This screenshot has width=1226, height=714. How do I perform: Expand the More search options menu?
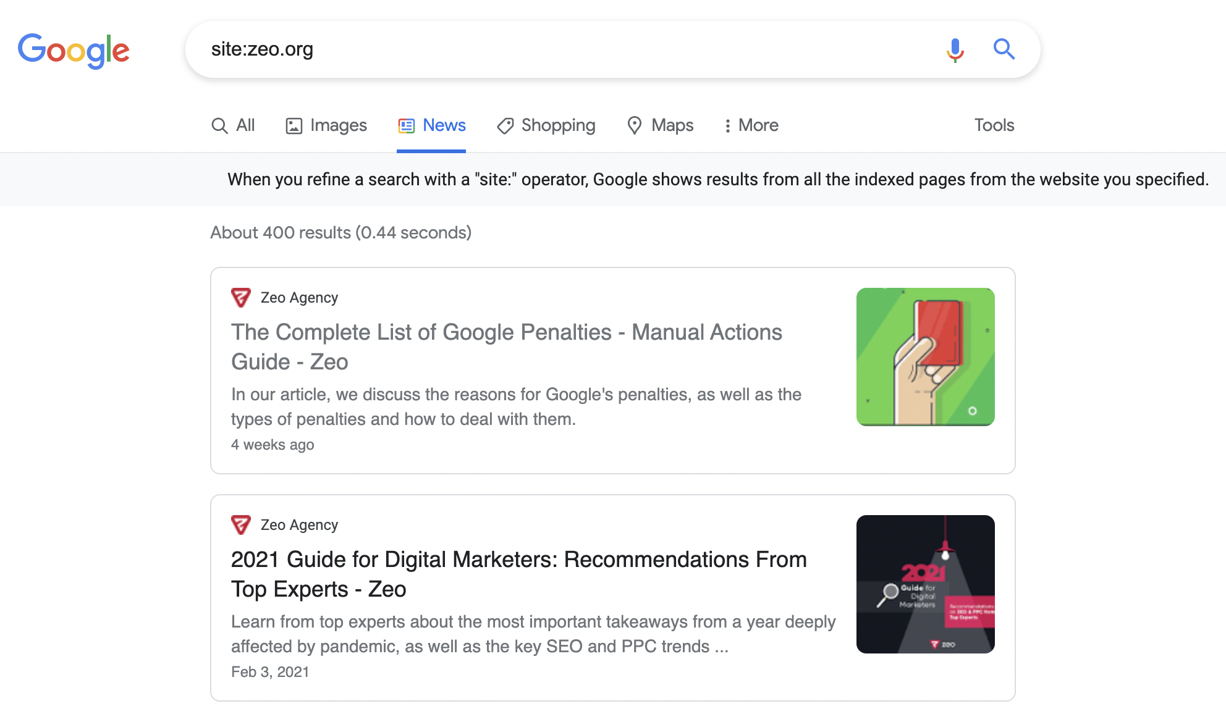pos(751,125)
